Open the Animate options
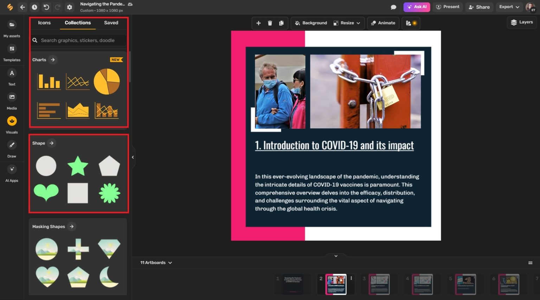This screenshot has width=540, height=300. tap(383, 23)
